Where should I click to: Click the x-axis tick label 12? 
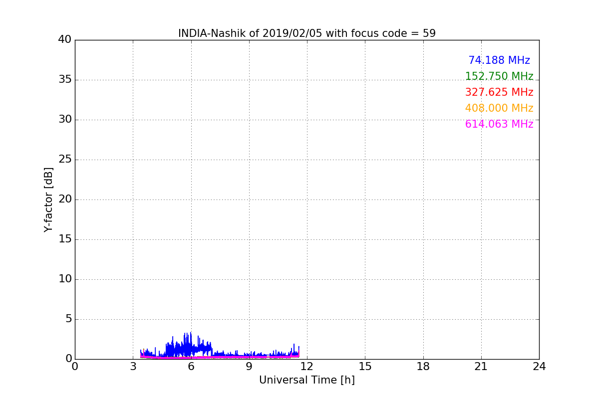[307, 367]
